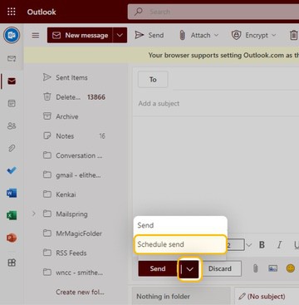
Task: Open the Calendar icon in sidebar
Action: click(x=12, y=104)
